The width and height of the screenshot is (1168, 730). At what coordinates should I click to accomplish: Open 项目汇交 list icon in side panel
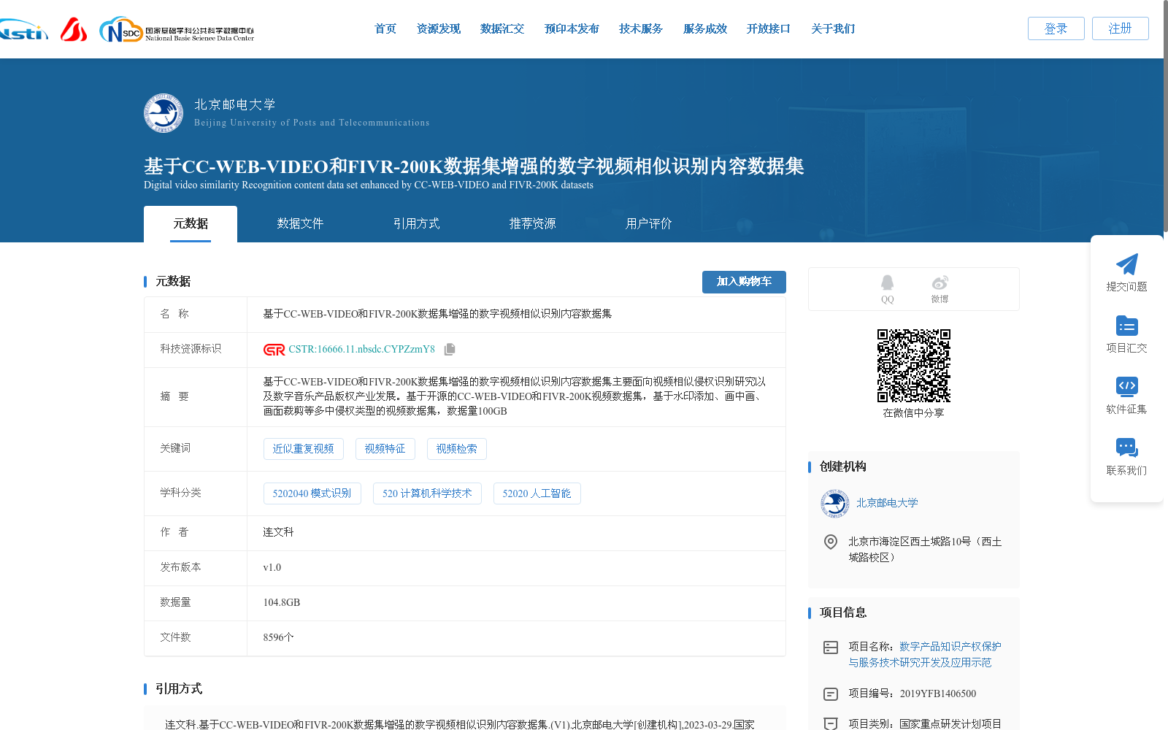(x=1127, y=326)
